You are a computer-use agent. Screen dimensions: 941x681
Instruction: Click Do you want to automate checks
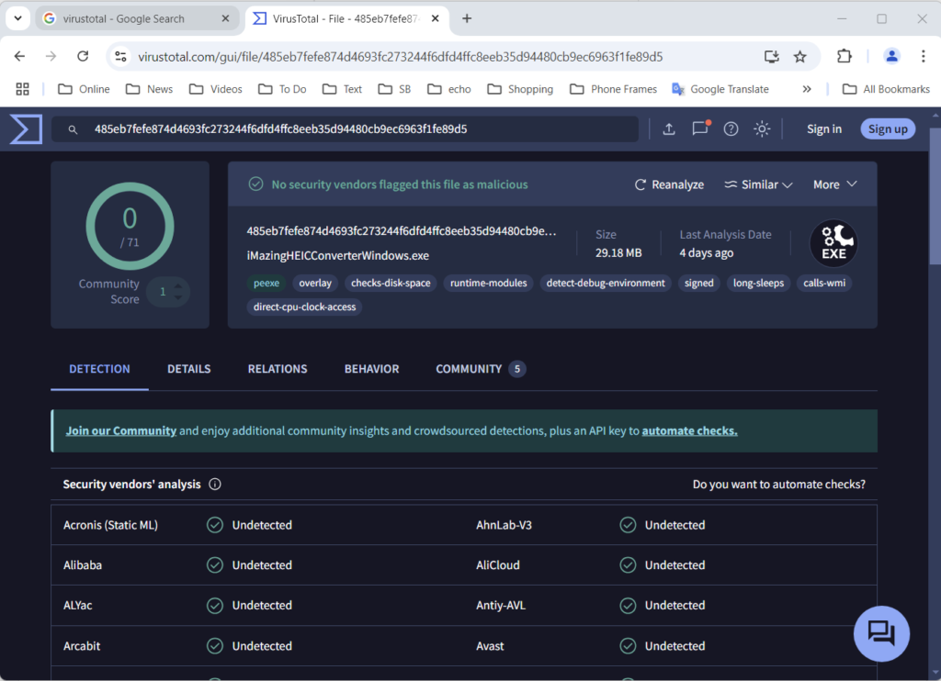[779, 484]
